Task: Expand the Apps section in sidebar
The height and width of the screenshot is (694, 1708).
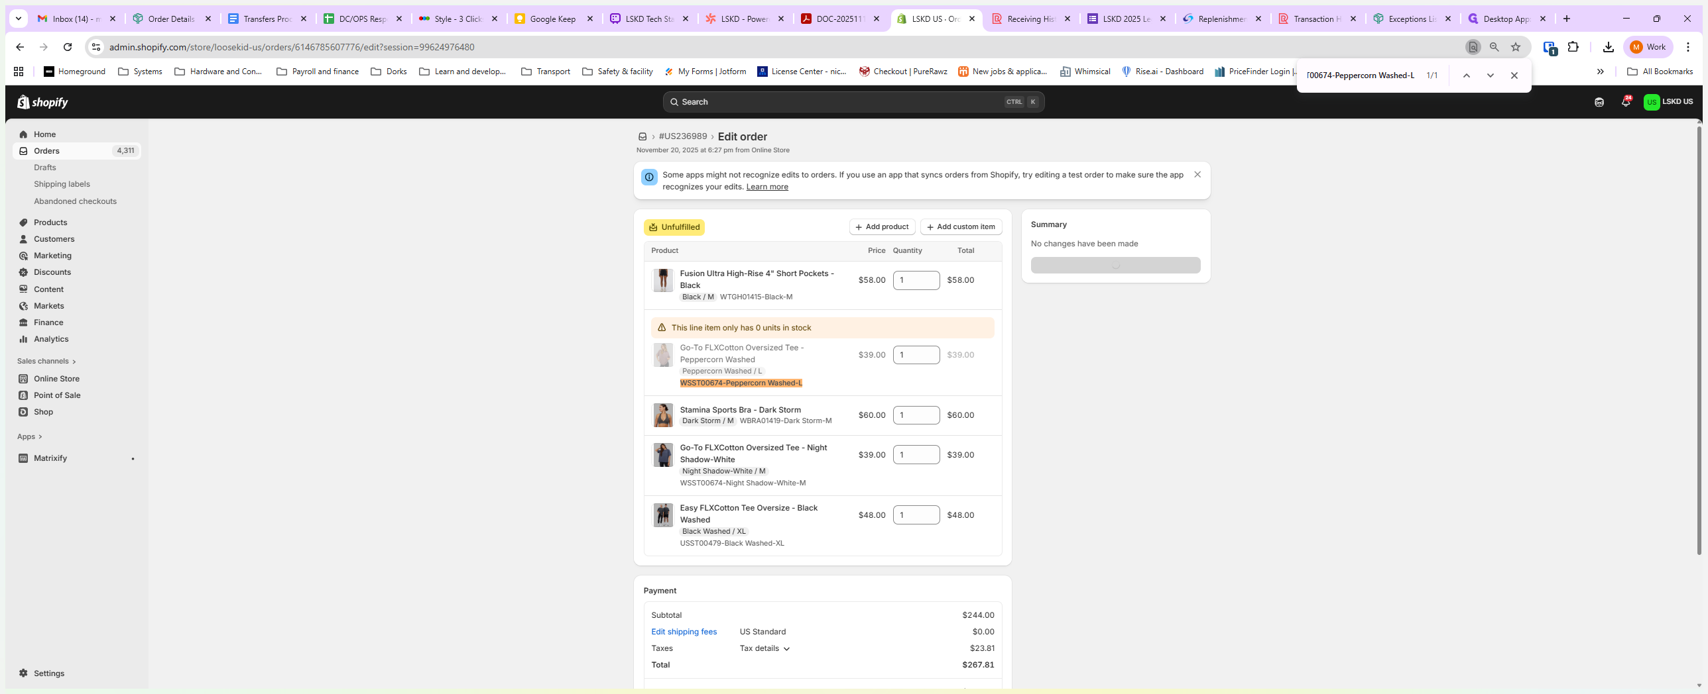Action: (x=30, y=436)
